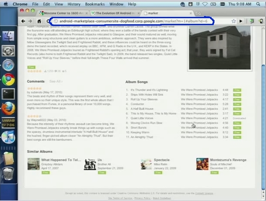
Task: Open similar album Us by Brother Ali
Action: [x=100, y=160]
